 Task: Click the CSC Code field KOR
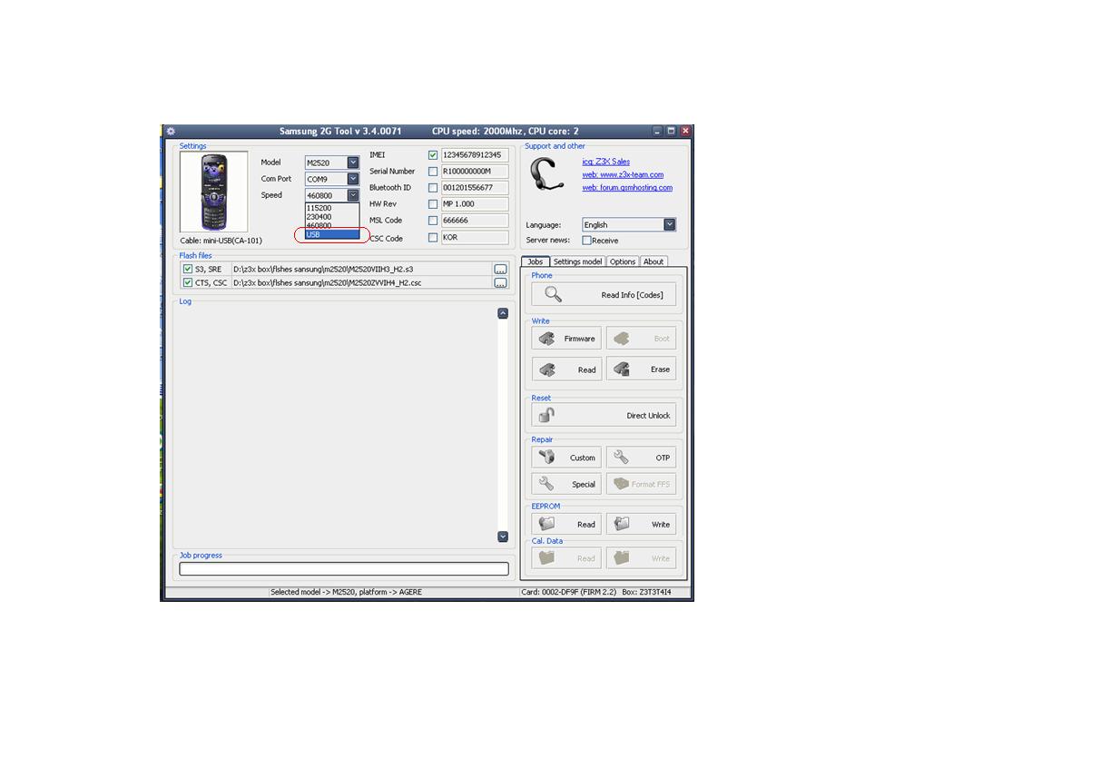click(x=475, y=238)
